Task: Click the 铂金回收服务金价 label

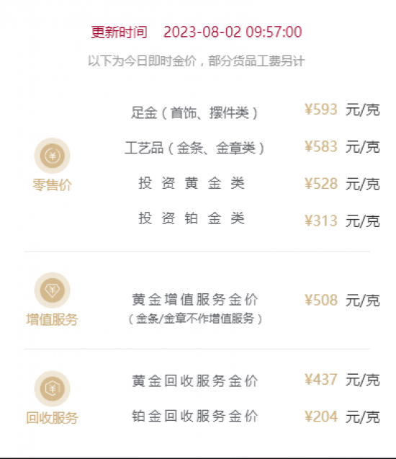Action: [x=195, y=416]
